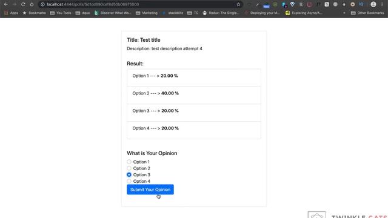Click the browser forward arrow

tap(15, 4)
